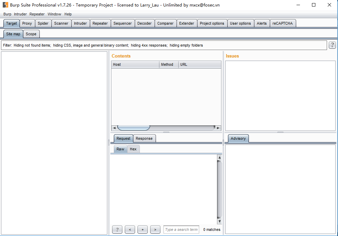Switch to the Proxy tab

pos(27,23)
